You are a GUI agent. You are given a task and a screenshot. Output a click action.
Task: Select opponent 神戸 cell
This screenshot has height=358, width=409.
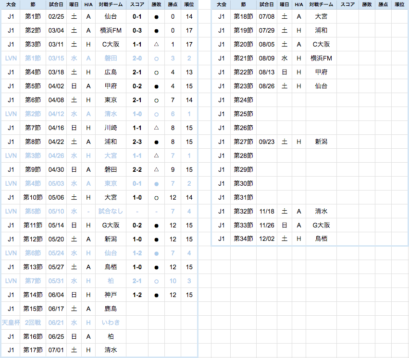click(x=111, y=295)
